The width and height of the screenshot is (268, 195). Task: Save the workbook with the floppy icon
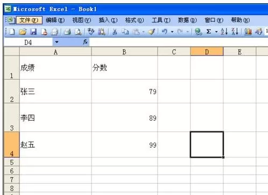pos(33,32)
